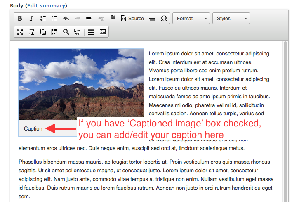The height and width of the screenshot is (202, 299).
Task: Redo the last edit
Action: point(78,18)
